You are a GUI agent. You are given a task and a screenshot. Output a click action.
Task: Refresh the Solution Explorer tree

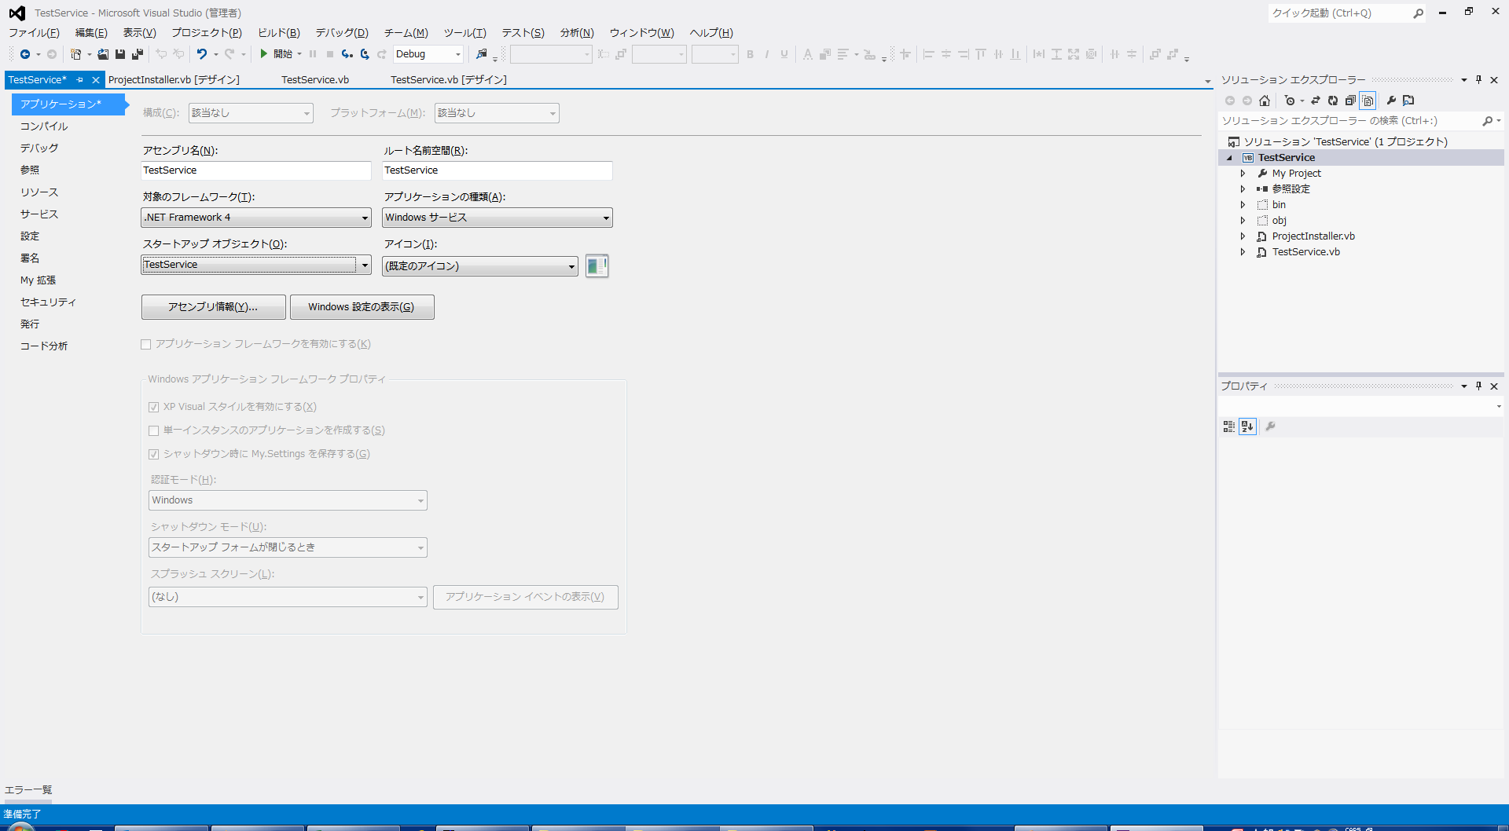[1333, 101]
